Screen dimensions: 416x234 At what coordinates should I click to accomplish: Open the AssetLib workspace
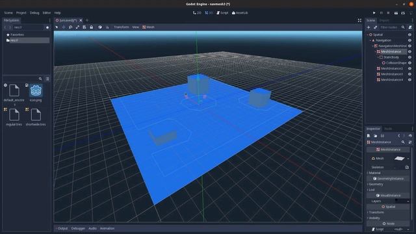click(240, 13)
